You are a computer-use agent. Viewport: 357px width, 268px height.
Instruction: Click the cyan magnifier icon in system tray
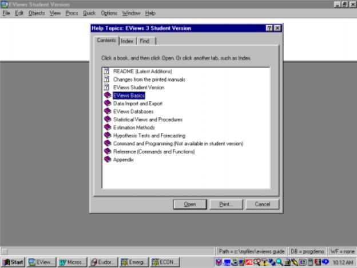pos(279,262)
